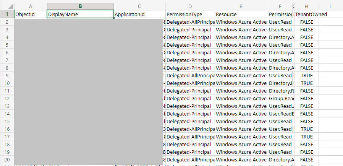This screenshot has height=166, width=343.
Task: Select Delegated-AllPrincipal cell in row 10
Action: point(190,83)
